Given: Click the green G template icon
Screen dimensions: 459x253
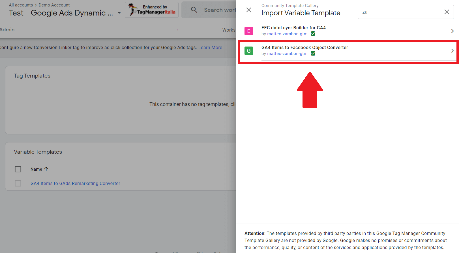Looking at the screenshot, I should [249, 51].
